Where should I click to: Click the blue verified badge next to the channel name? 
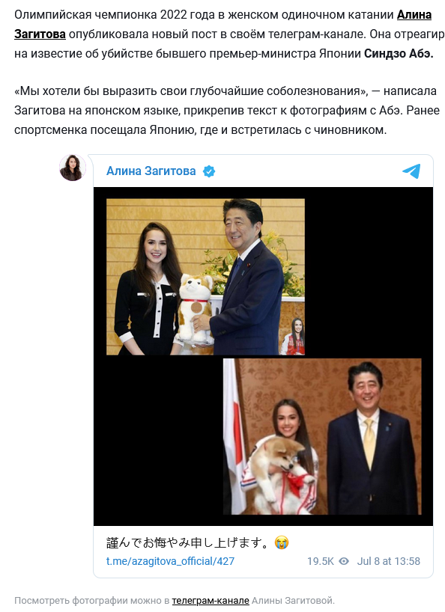pyautogui.click(x=209, y=171)
